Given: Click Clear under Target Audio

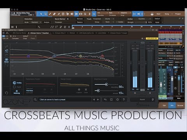Looking at the screenshot, I should tap(86, 91).
